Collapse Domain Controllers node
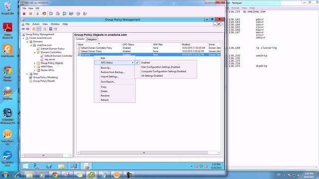Screen dimensions: 319x179 35,52
